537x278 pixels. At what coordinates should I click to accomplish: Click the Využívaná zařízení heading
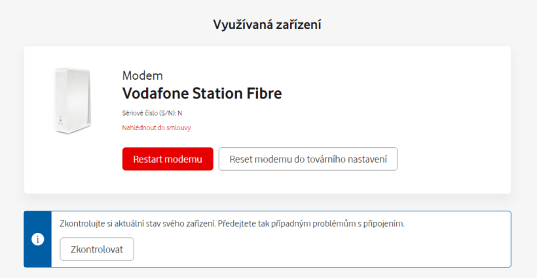coord(268,25)
